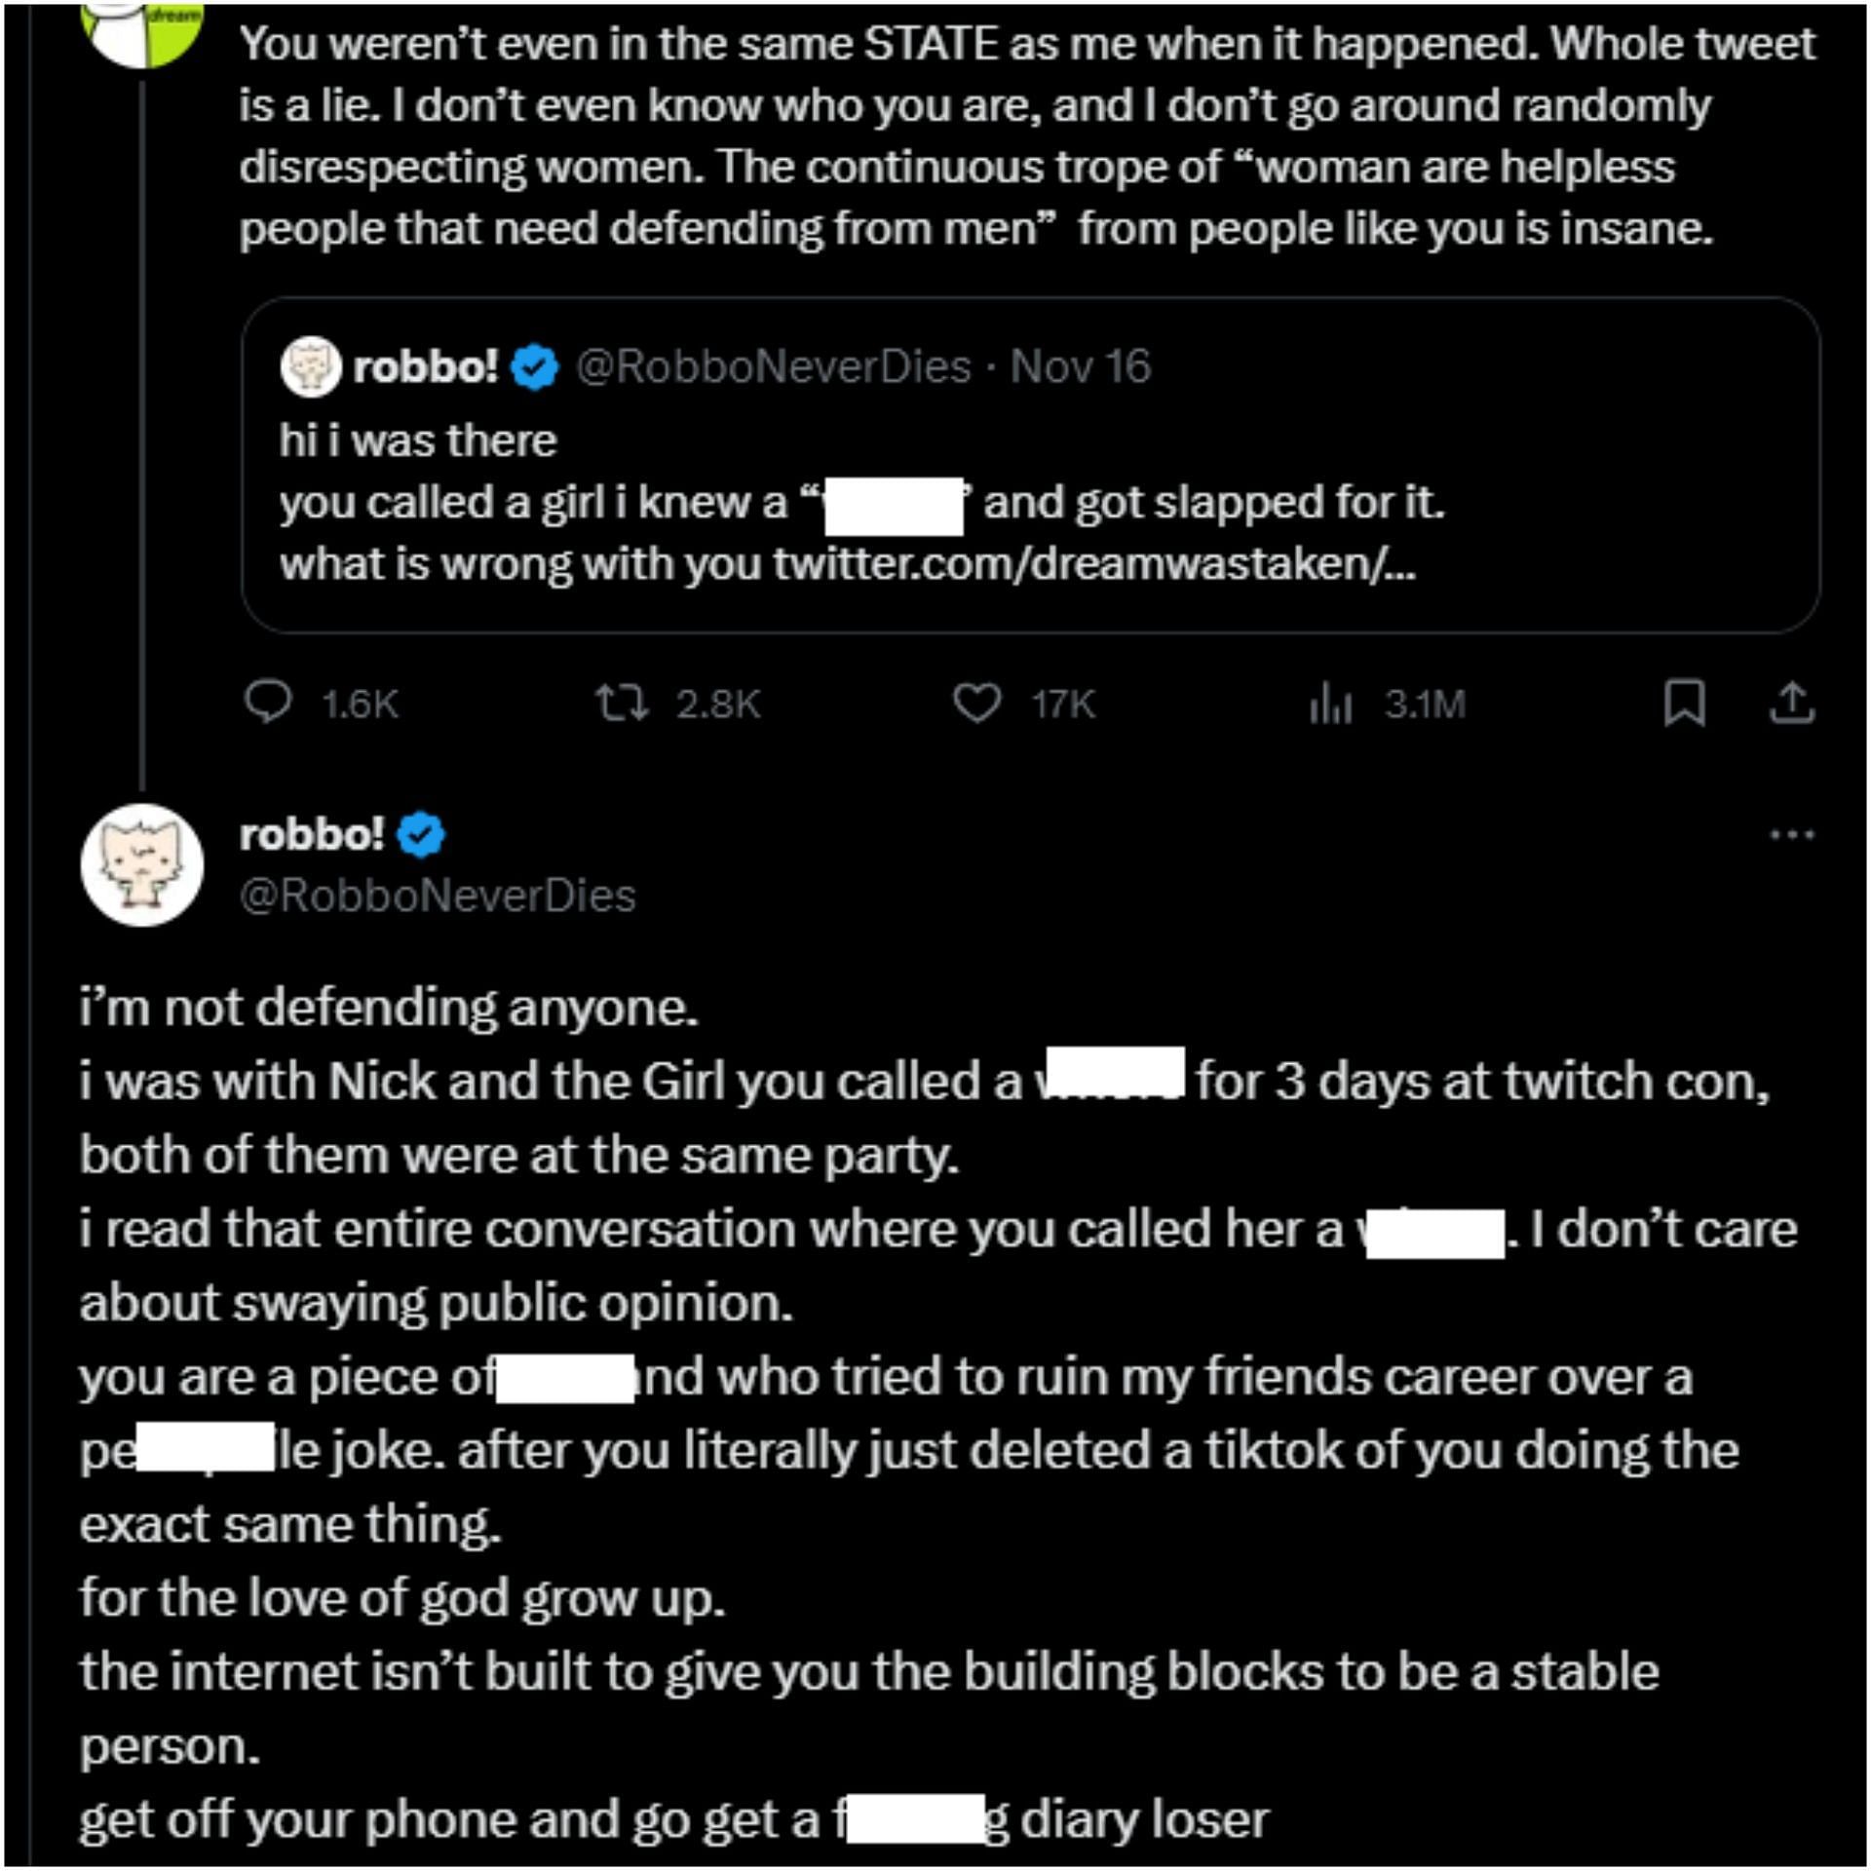Viewport: 1871px width, 1871px height.
Task: Click the reply speech bubble icon
Action: [267, 703]
